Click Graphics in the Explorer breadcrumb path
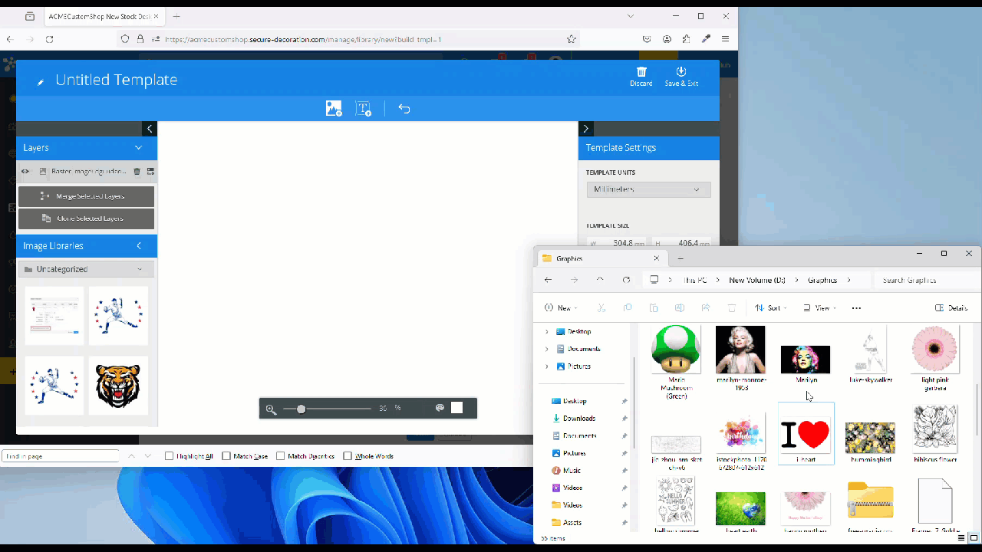 [x=822, y=280]
